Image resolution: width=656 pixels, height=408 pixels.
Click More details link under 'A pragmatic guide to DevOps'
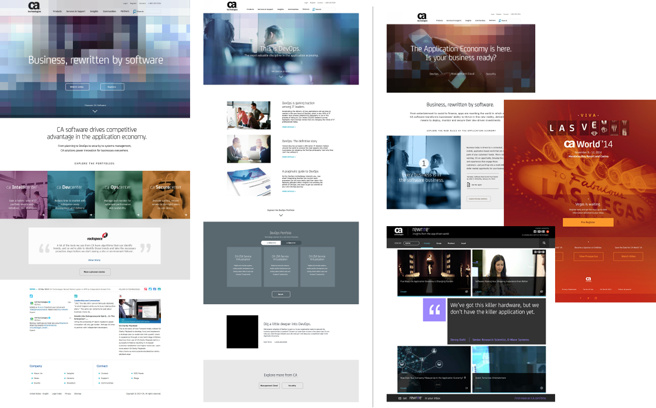coord(289,191)
